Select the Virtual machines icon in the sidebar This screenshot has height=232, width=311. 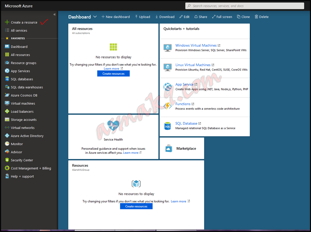[7, 103]
